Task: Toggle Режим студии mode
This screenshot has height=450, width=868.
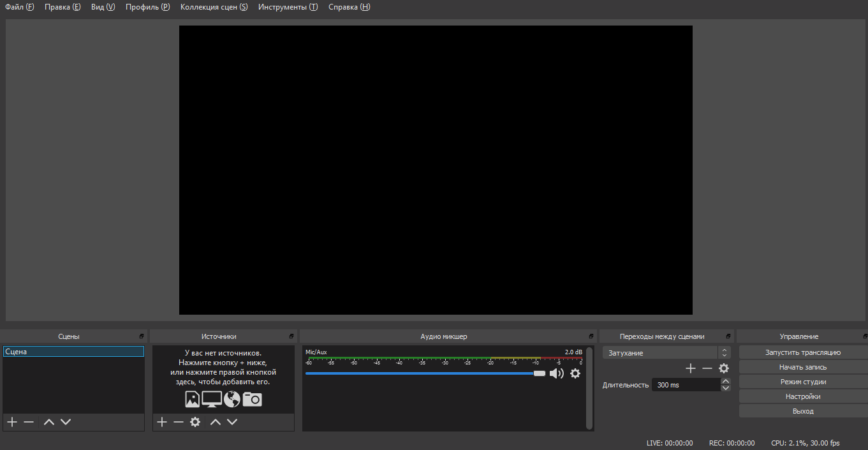Action: tap(803, 382)
